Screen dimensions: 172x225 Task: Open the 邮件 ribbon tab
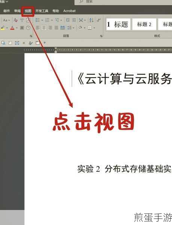[x=7, y=11]
